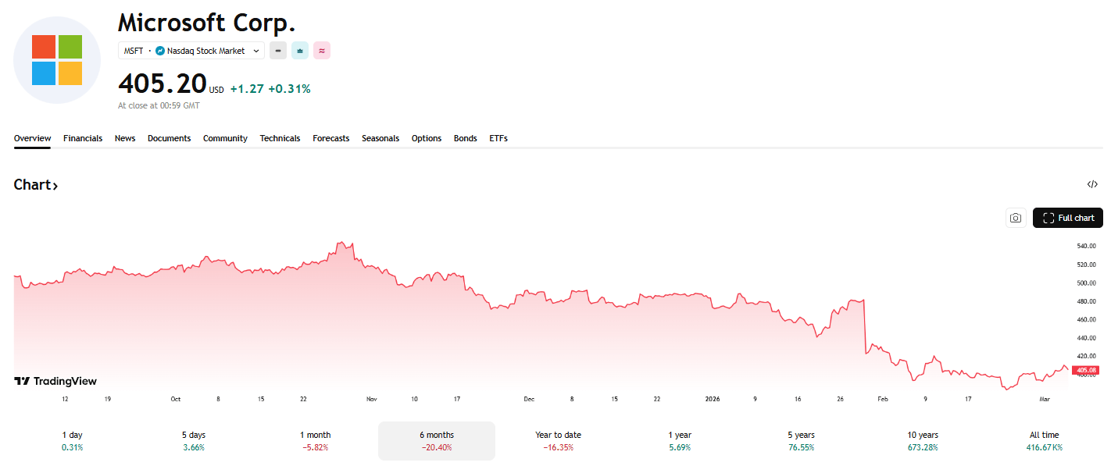Open the Full chart button
The image size is (1111, 473).
tap(1067, 218)
